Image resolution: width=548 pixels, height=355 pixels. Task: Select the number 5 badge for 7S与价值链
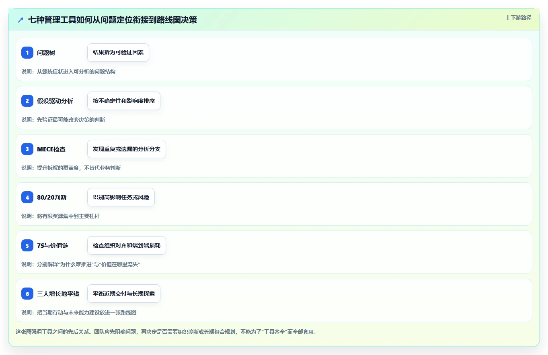tap(27, 245)
